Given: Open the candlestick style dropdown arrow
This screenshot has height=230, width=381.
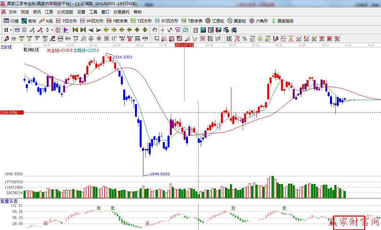Looking at the screenshot, I should 52,30.
